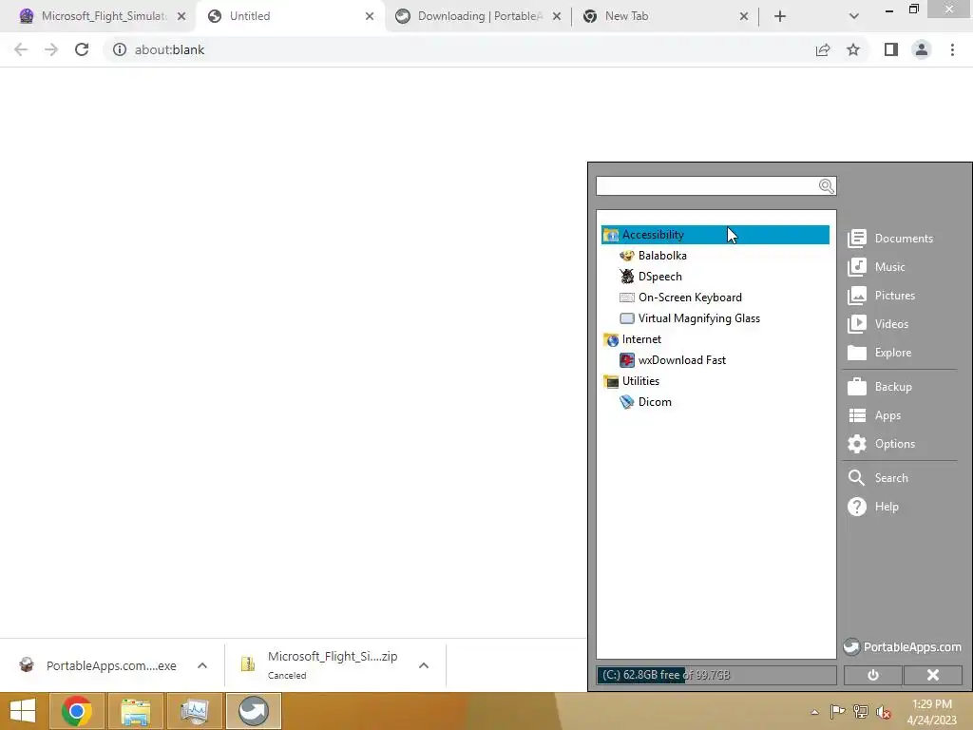View site information icon
Image resolution: width=973 pixels, height=730 pixels.
[119, 49]
